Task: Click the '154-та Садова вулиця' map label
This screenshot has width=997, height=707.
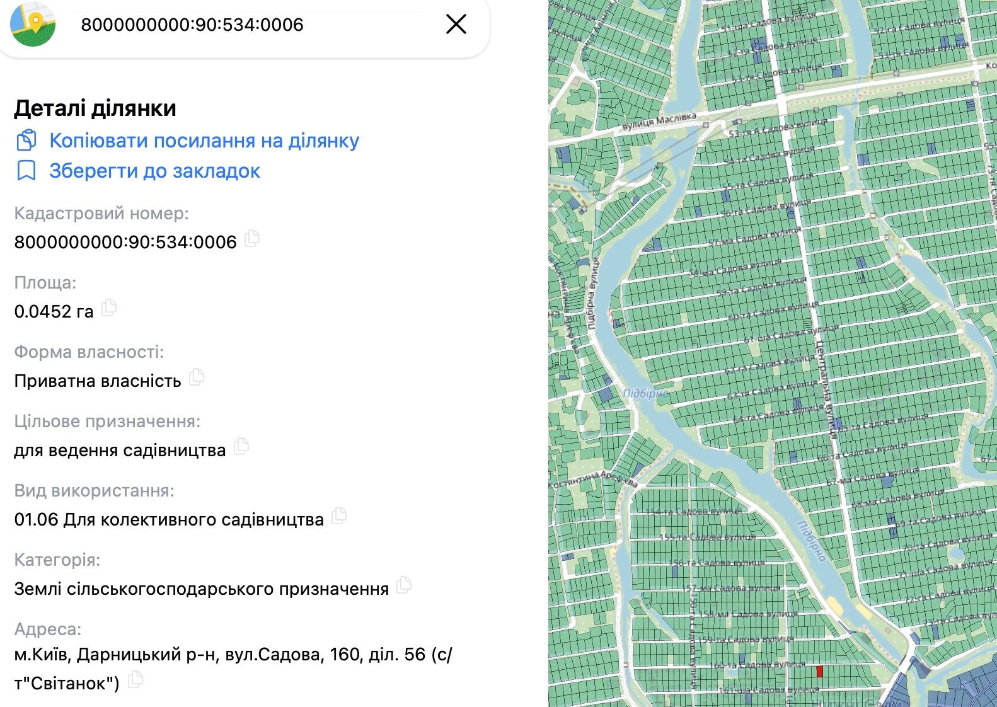Action: click(693, 511)
